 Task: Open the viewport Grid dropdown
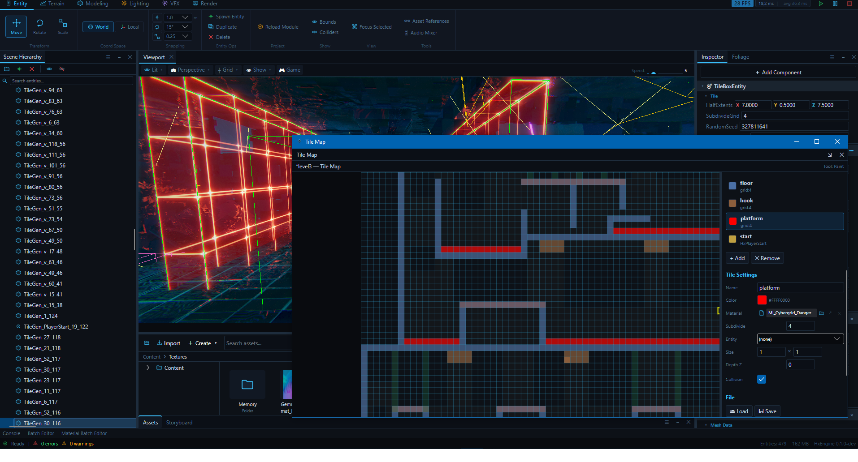click(228, 70)
